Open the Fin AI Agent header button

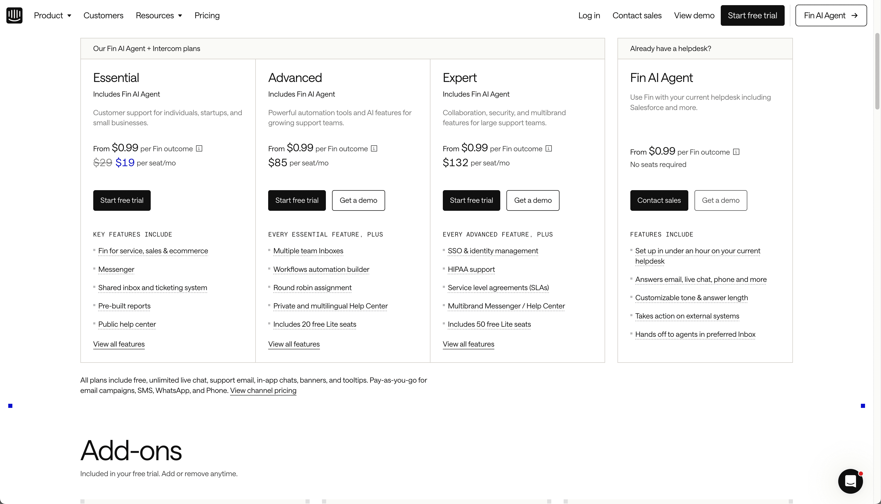click(831, 15)
